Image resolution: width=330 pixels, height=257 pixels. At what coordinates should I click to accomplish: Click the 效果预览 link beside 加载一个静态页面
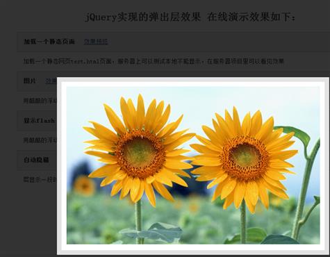tap(96, 42)
